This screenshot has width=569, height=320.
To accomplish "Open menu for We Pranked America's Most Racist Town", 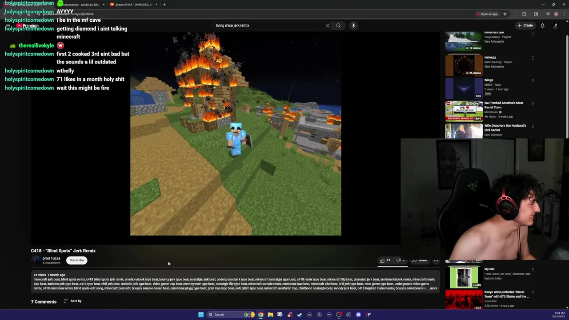I will tap(533, 104).
